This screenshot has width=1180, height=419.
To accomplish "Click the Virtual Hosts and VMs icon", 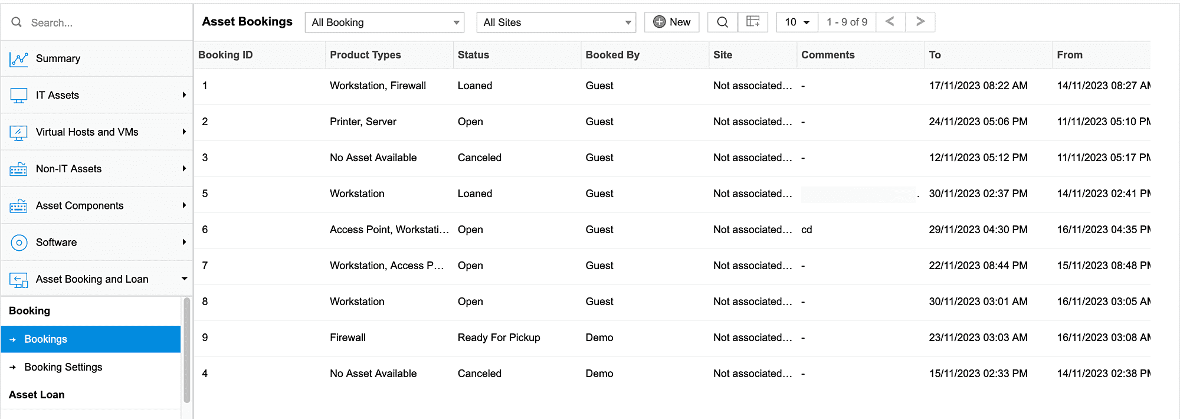I will pyautogui.click(x=19, y=133).
